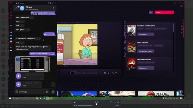The width and height of the screenshot is (193, 108).
Task: Open the taskbar notification center
Action: pos(181,98)
